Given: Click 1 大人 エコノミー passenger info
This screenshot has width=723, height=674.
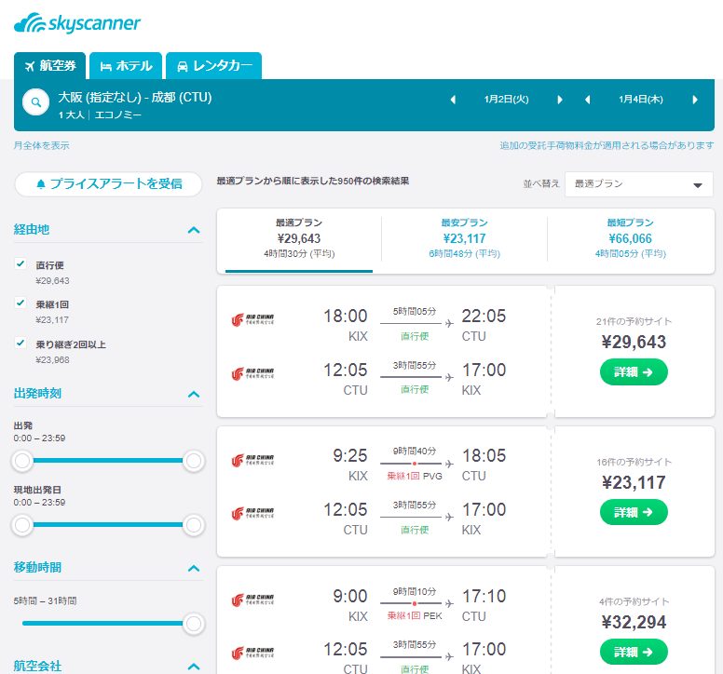Looking at the screenshot, I should point(100,115).
